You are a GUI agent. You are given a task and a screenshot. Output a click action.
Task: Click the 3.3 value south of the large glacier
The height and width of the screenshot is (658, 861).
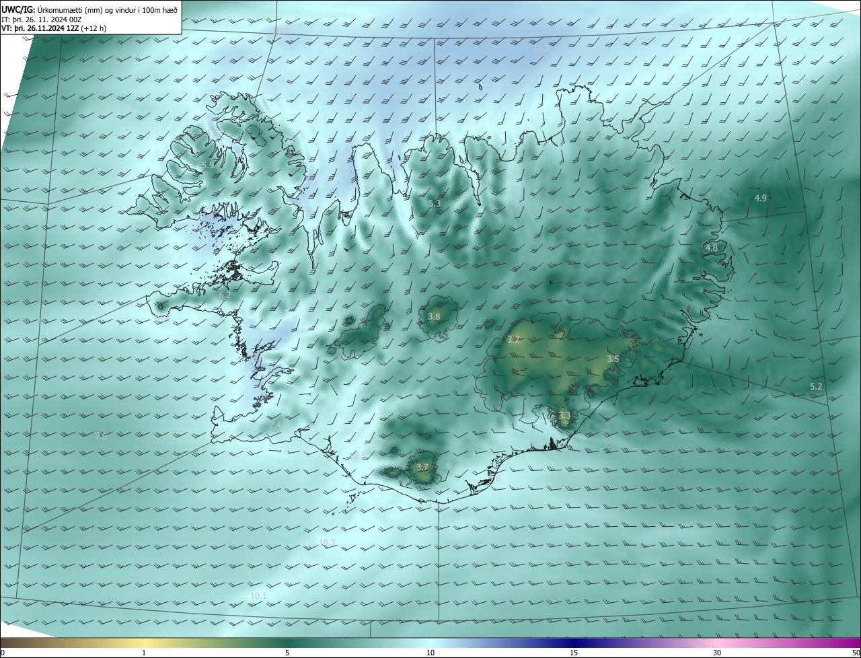pyautogui.click(x=564, y=416)
